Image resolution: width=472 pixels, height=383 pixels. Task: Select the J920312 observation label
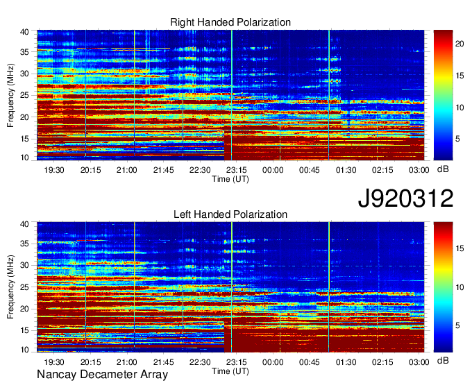pos(405,198)
